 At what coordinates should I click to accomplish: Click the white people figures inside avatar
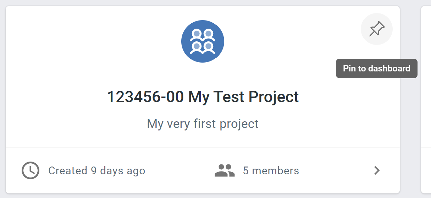point(203,41)
